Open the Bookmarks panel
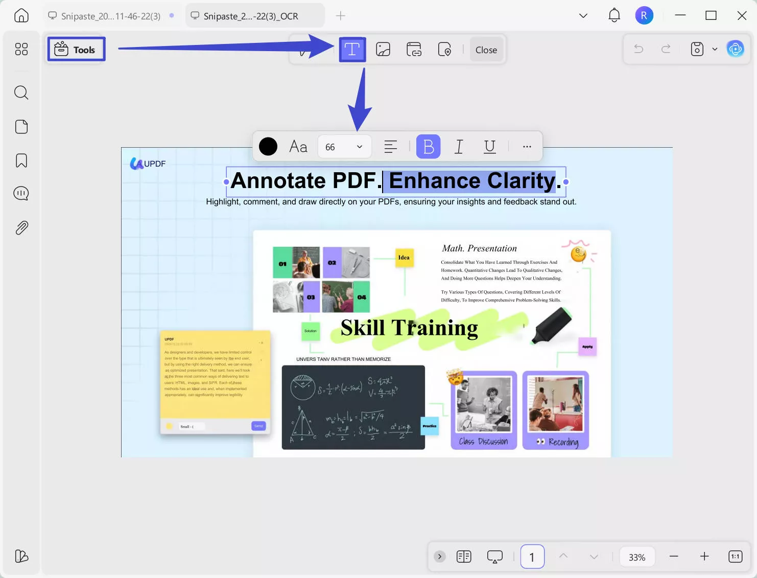The image size is (757, 578). (21, 160)
